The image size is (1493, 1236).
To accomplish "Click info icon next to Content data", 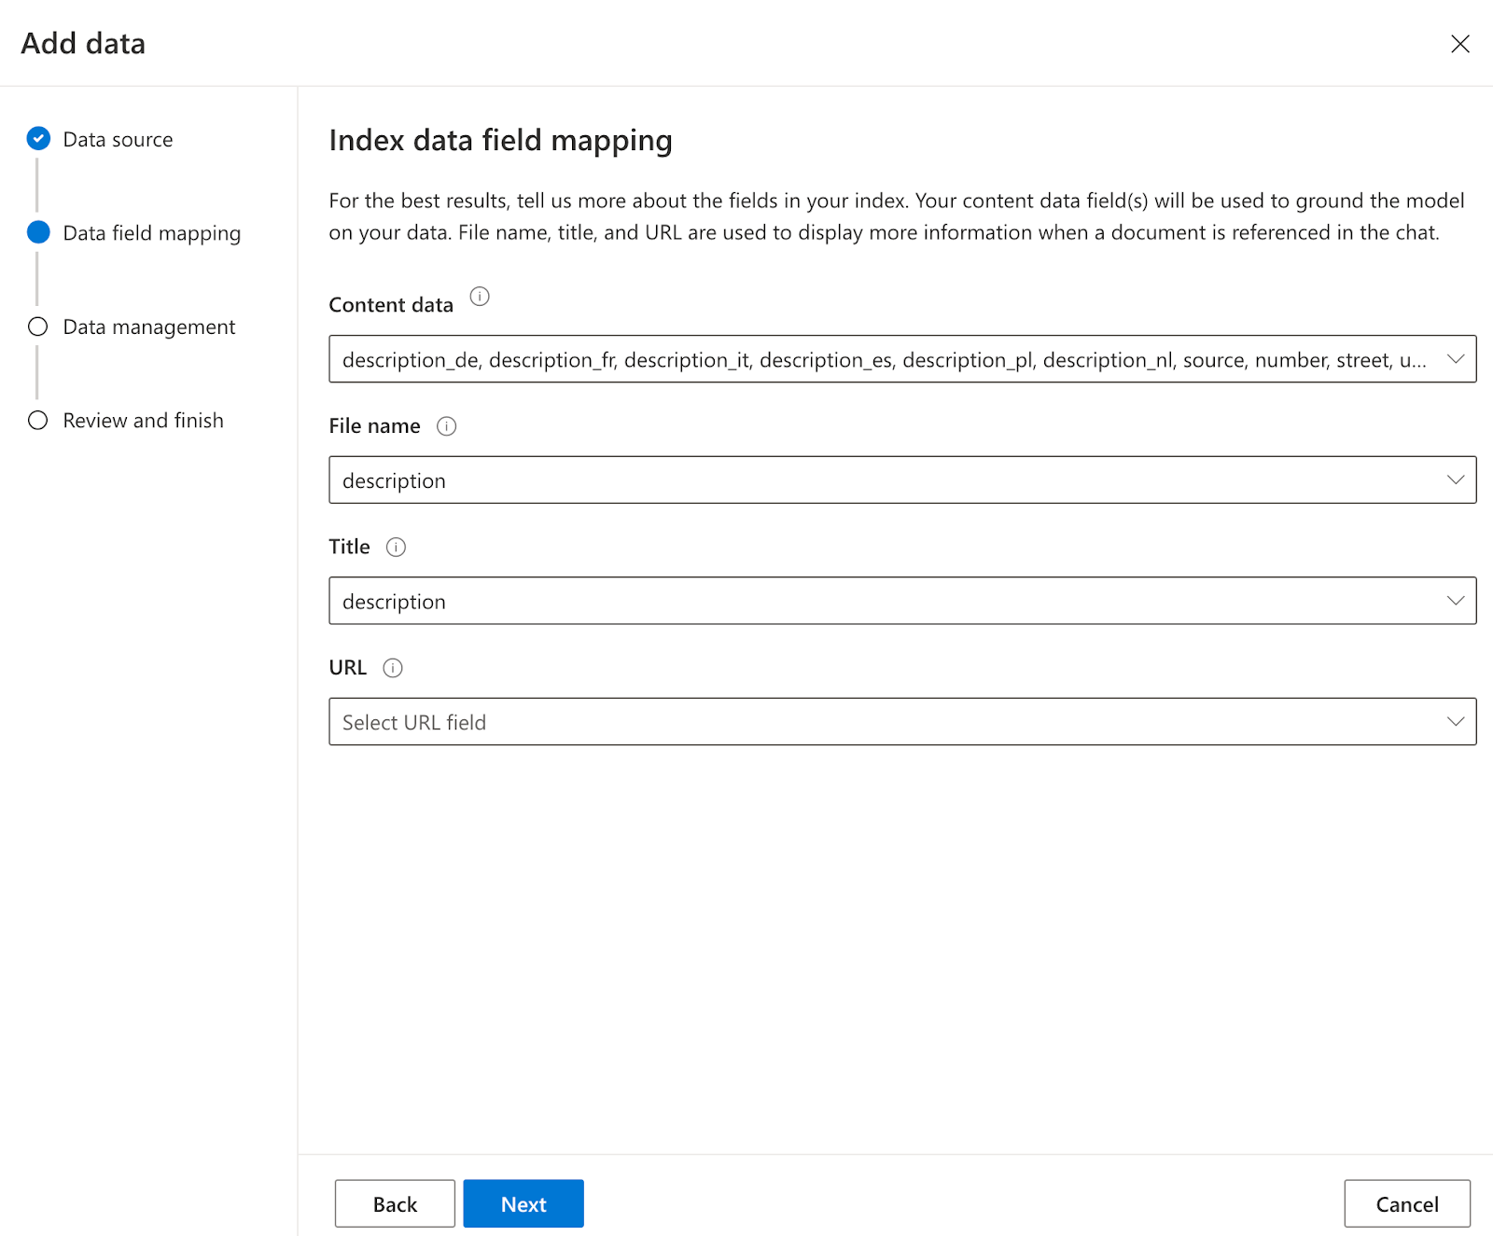I will 480,297.
